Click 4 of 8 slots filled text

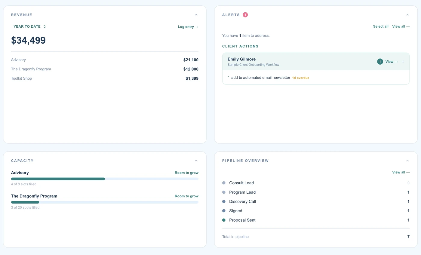[24, 184]
